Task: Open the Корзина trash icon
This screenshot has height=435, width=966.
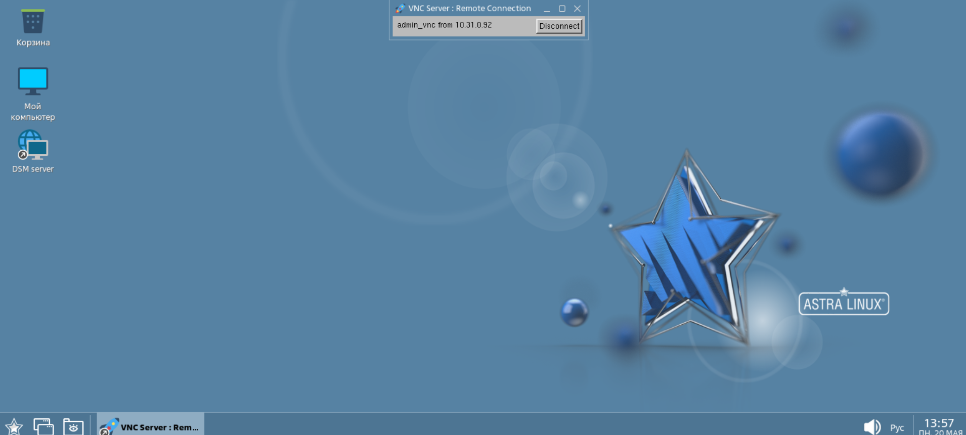Action: [x=33, y=23]
